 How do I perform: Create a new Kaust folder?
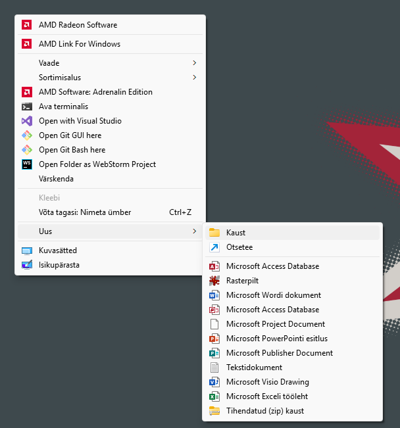coord(236,233)
